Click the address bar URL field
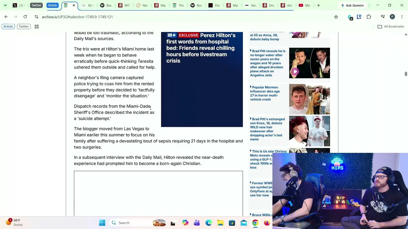The width and height of the screenshot is (408, 229). pos(185,17)
